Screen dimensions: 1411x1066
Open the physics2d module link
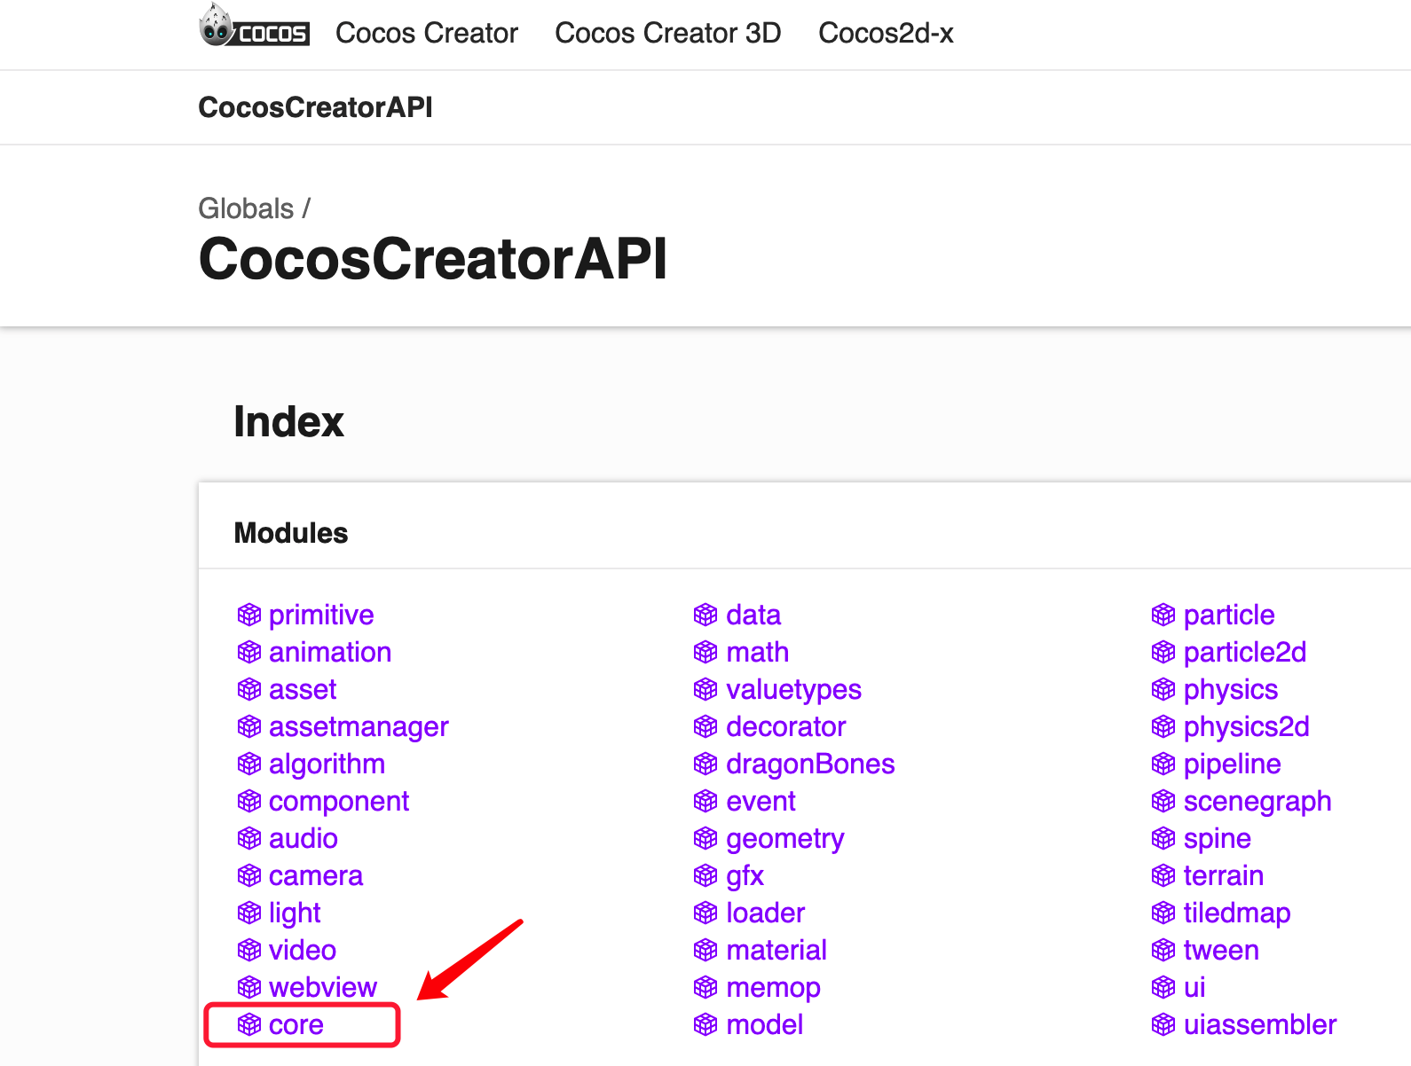tap(1246, 726)
